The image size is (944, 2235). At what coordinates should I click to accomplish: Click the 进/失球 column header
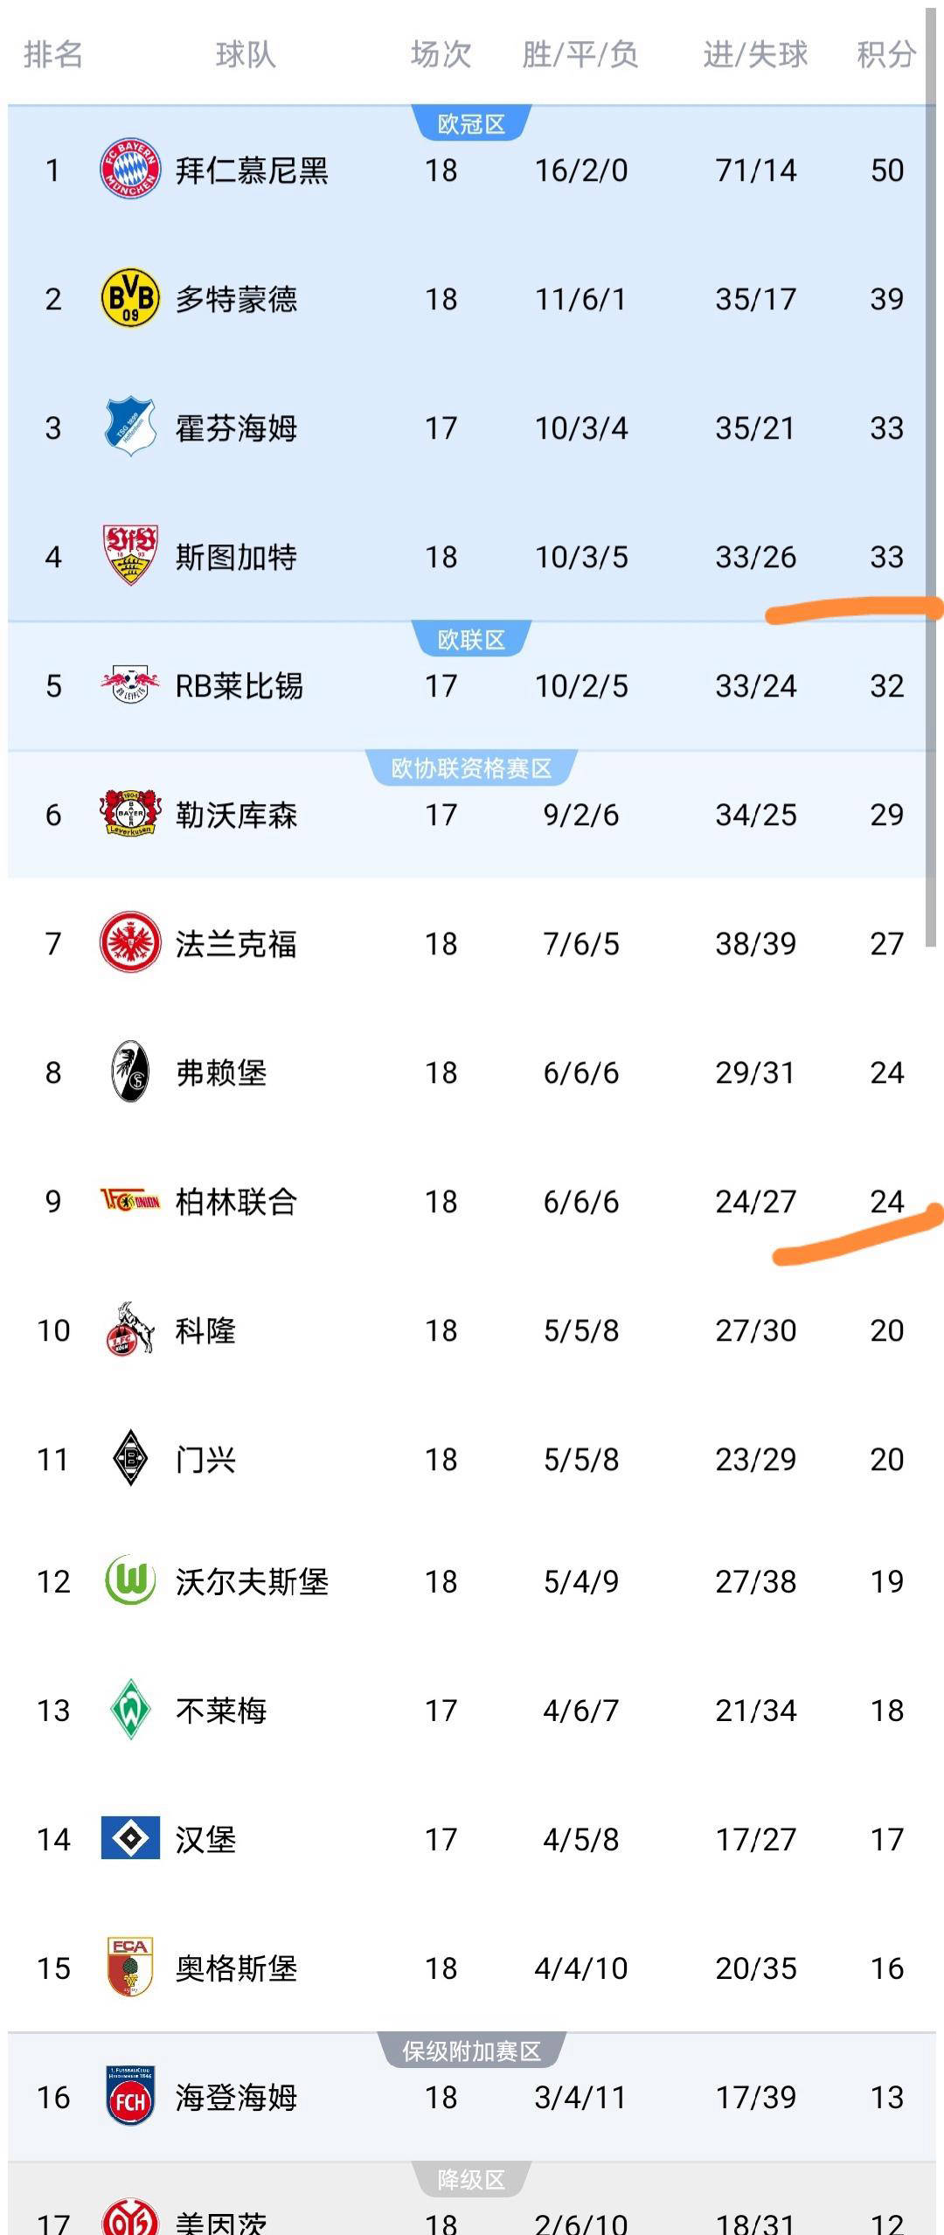755,55
